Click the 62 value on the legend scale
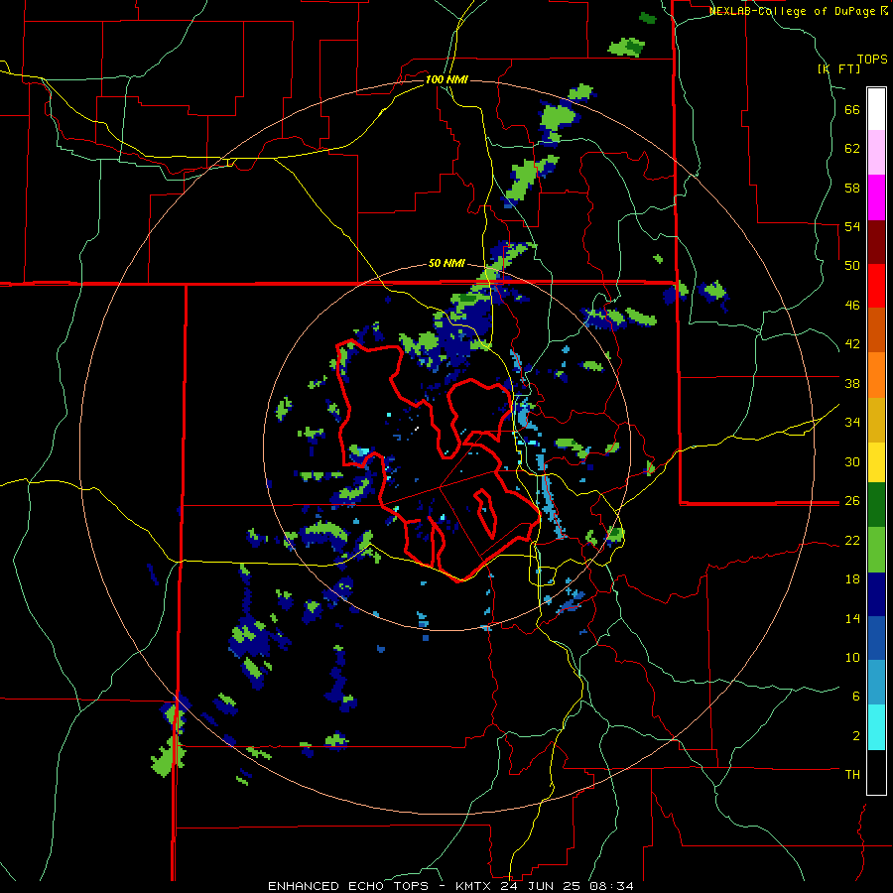This screenshot has height=893, width=893. (852, 149)
